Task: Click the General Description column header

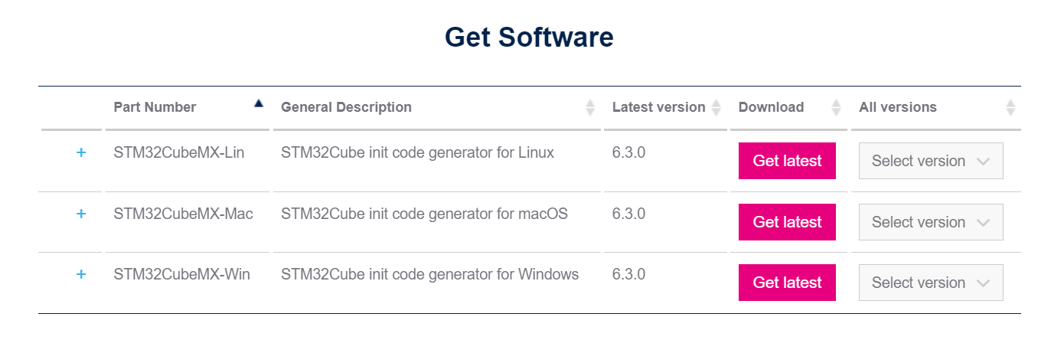Action: click(x=346, y=107)
